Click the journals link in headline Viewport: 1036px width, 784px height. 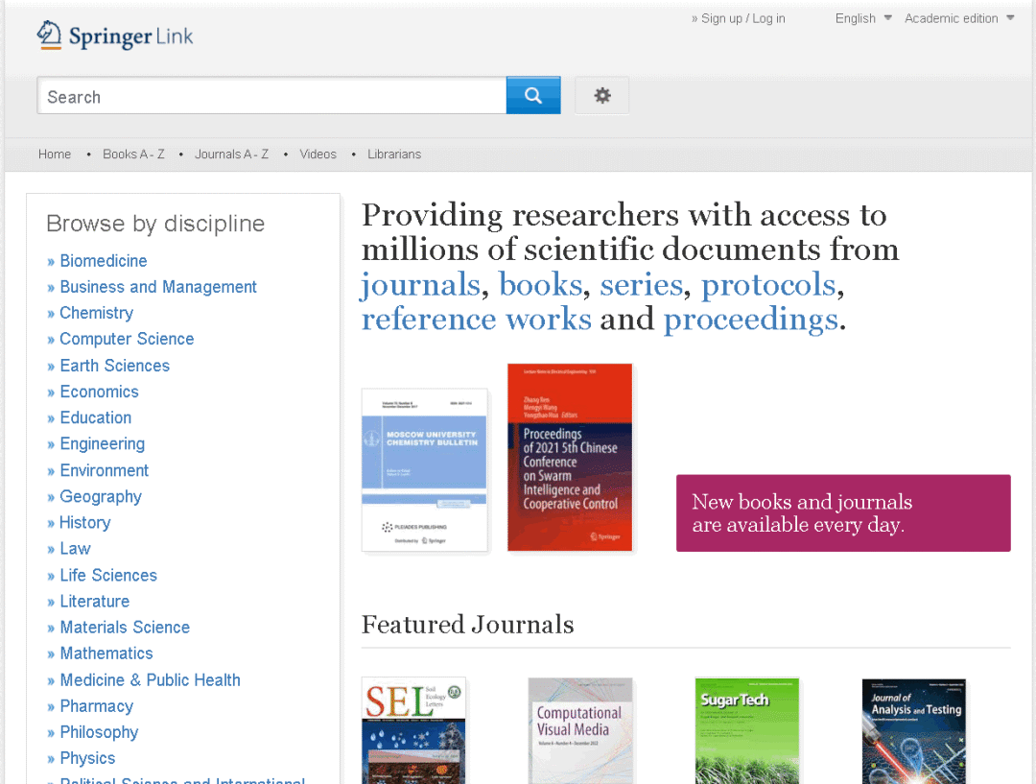coord(421,286)
